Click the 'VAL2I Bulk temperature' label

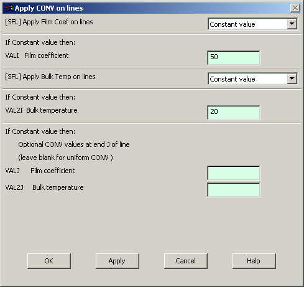click(41, 110)
